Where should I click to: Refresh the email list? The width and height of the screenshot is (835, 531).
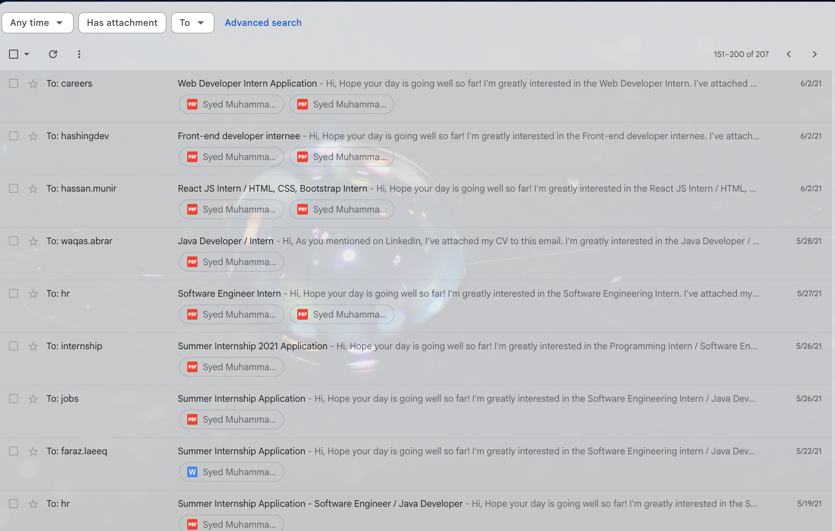53,54
